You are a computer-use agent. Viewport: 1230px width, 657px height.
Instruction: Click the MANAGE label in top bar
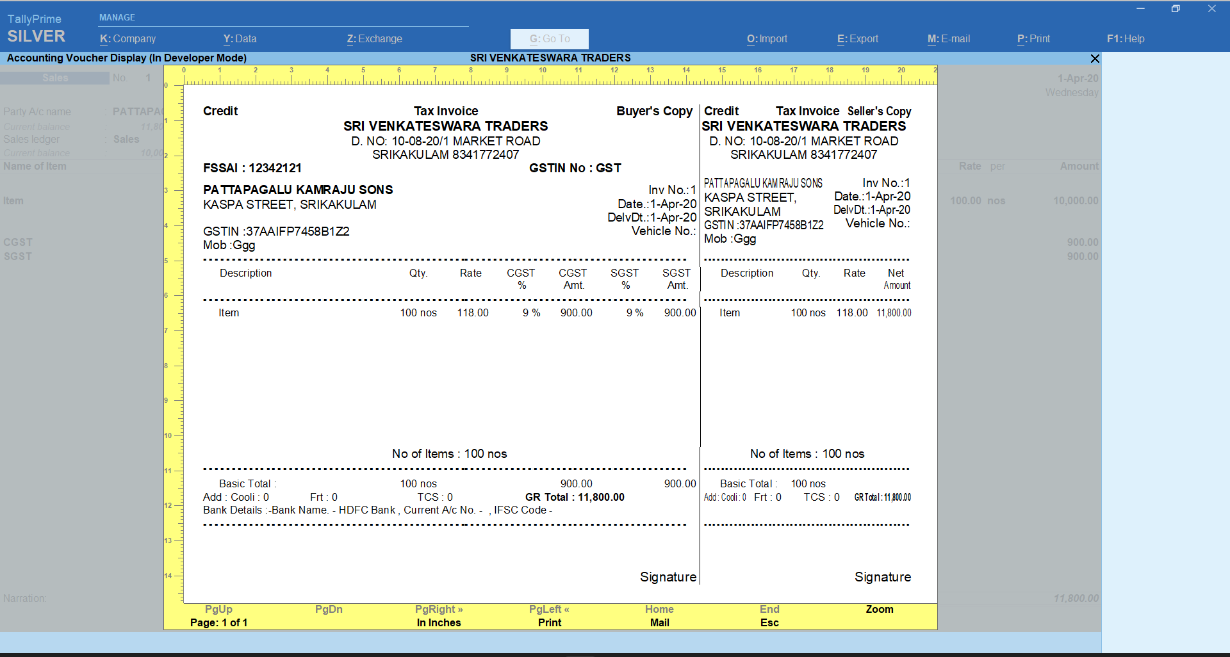117,17
